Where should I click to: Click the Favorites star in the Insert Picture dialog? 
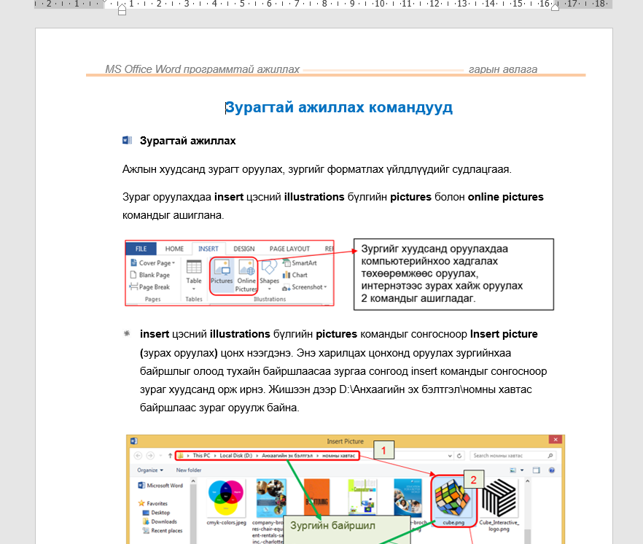click(x=141, y=503)
